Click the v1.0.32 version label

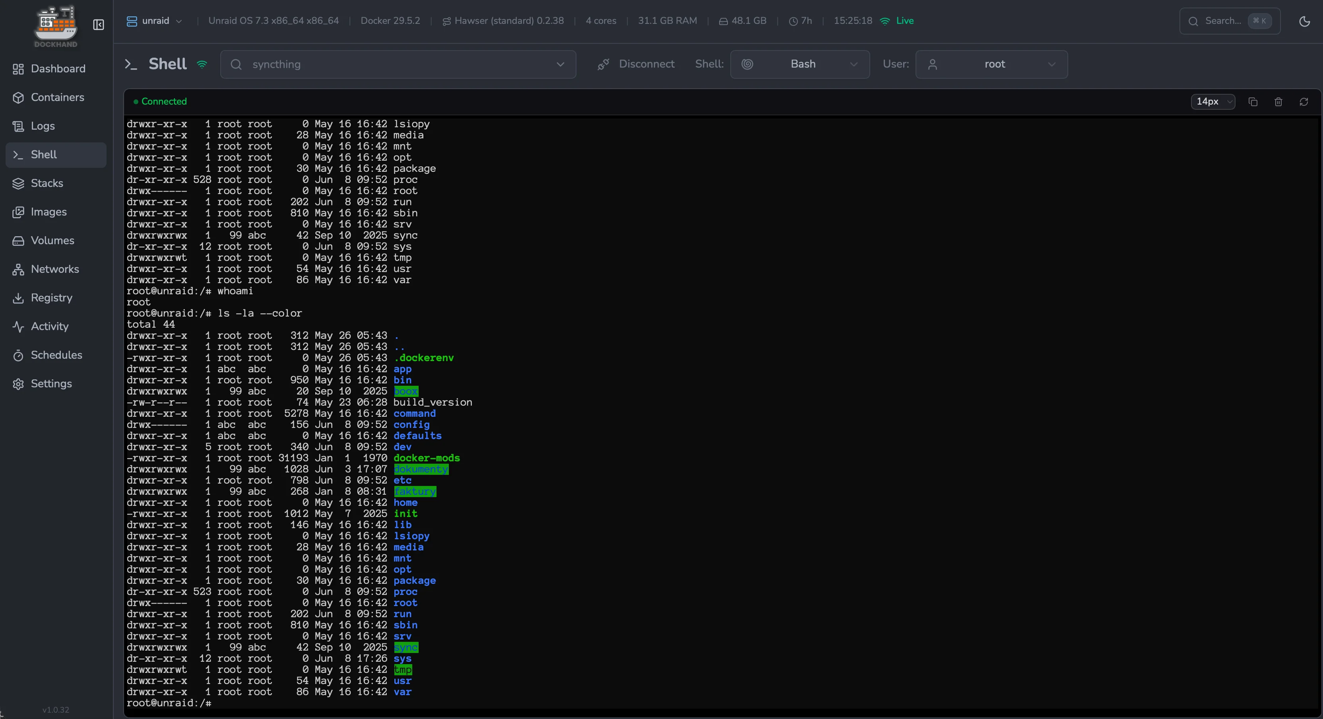56,710
